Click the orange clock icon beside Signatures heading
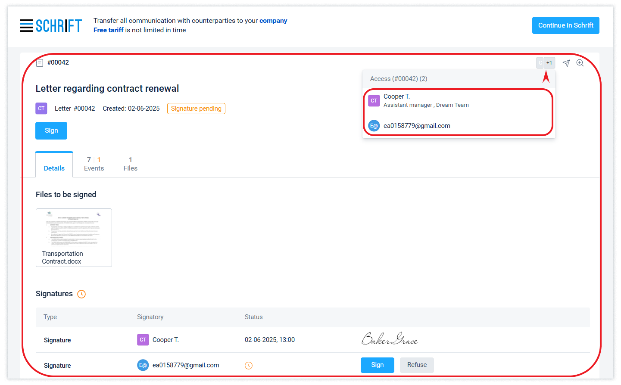The image size is (621, 385). (81, 294)
